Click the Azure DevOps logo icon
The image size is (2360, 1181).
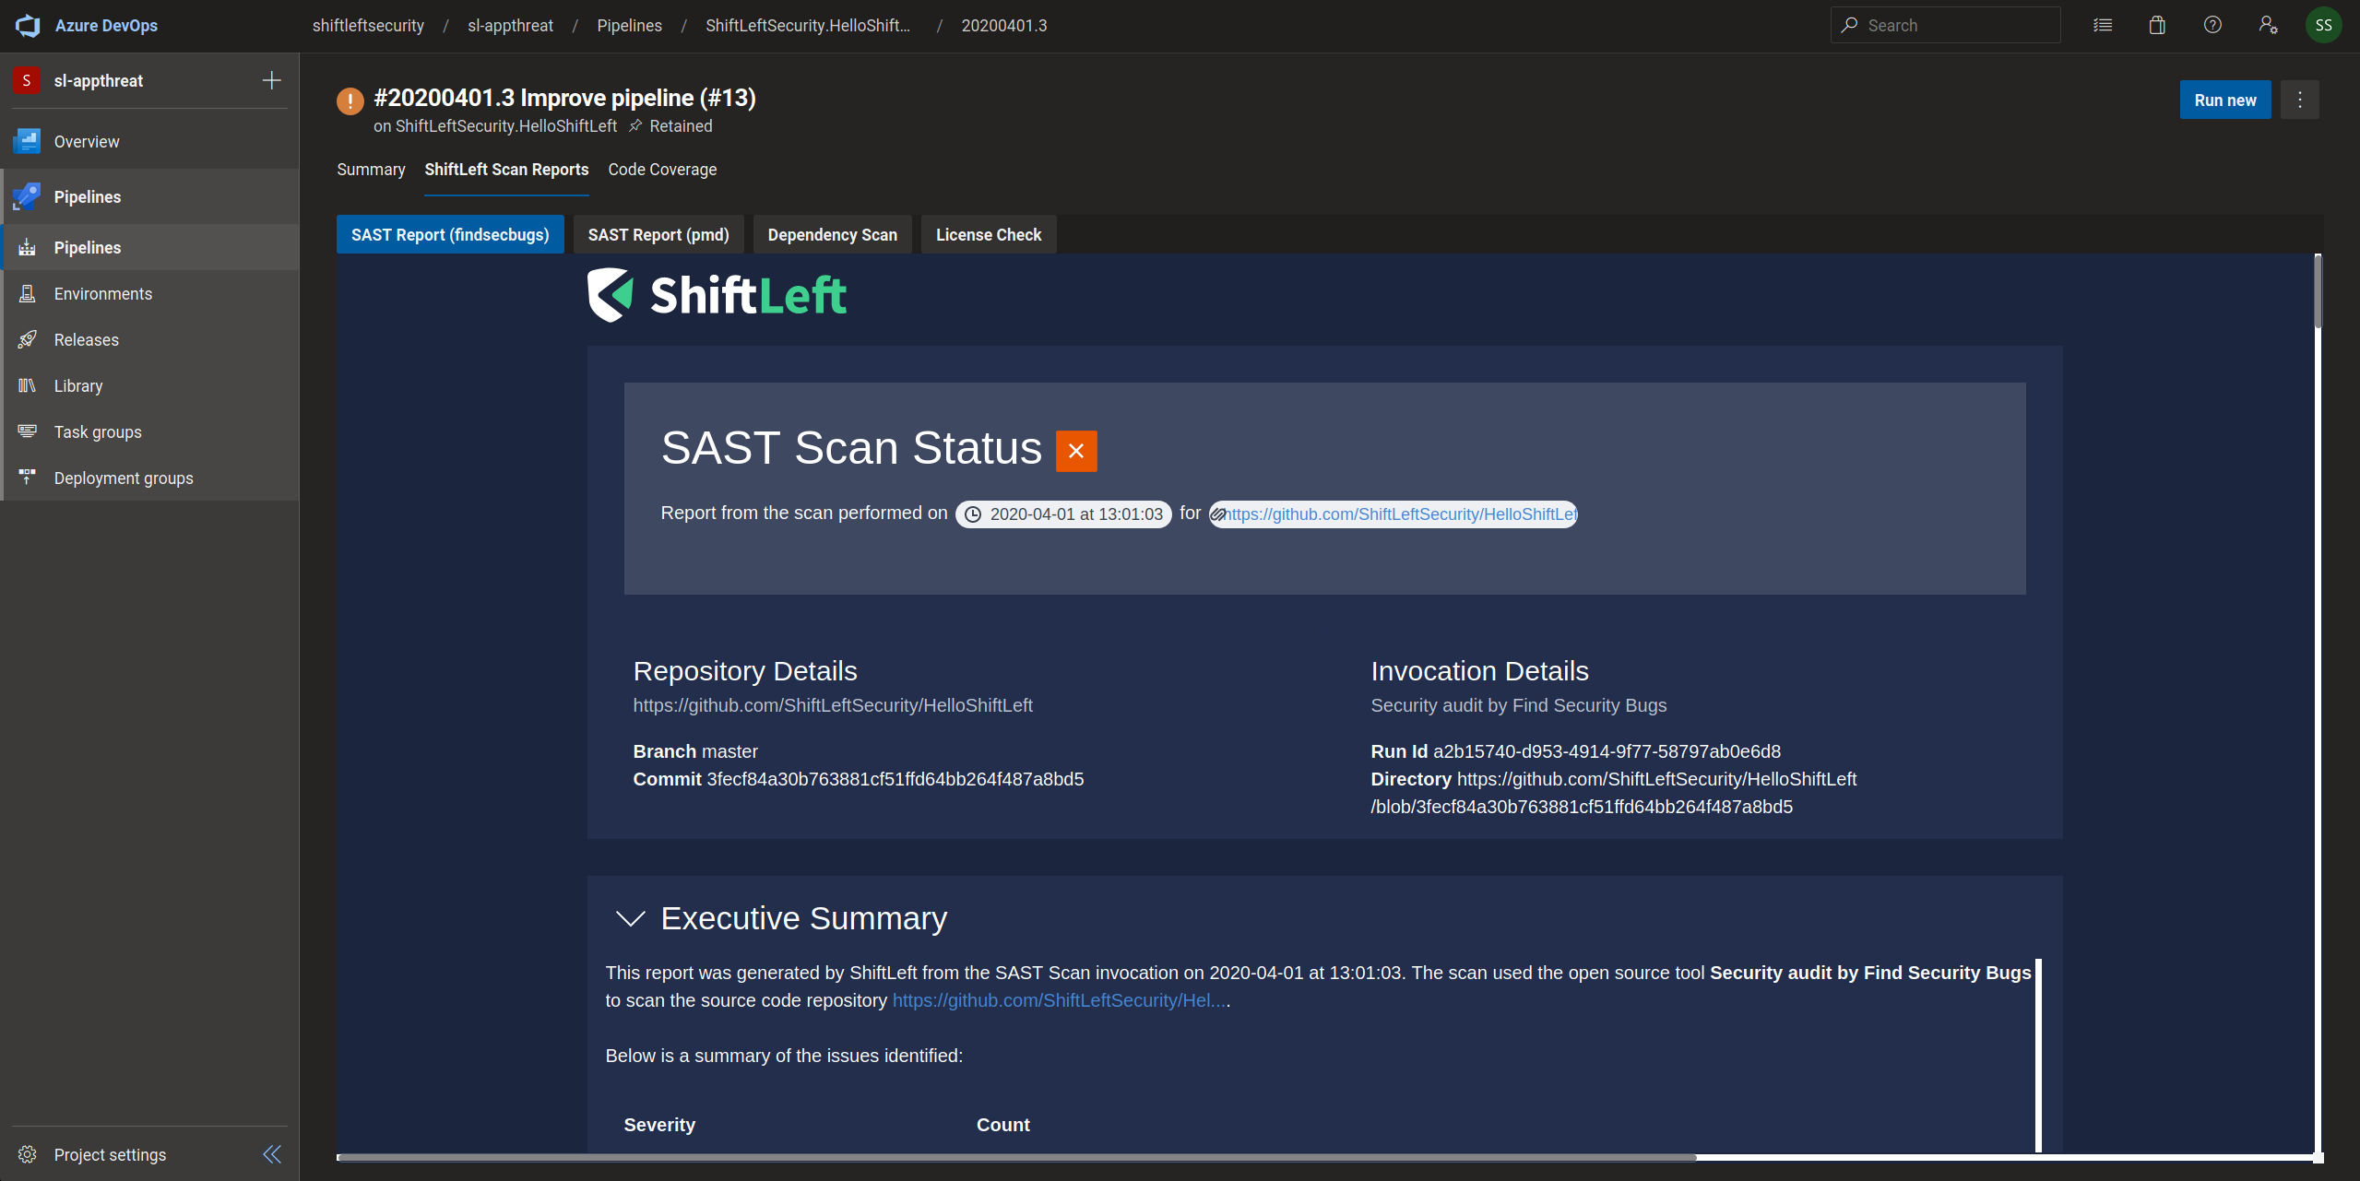(28, 26)
